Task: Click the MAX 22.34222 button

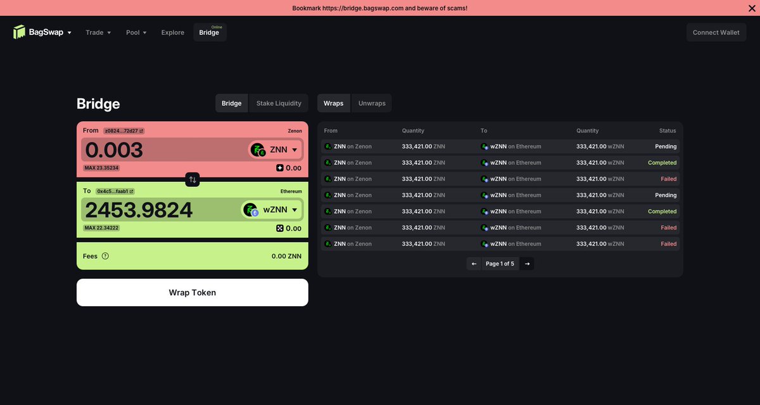Action: (101, 228)
